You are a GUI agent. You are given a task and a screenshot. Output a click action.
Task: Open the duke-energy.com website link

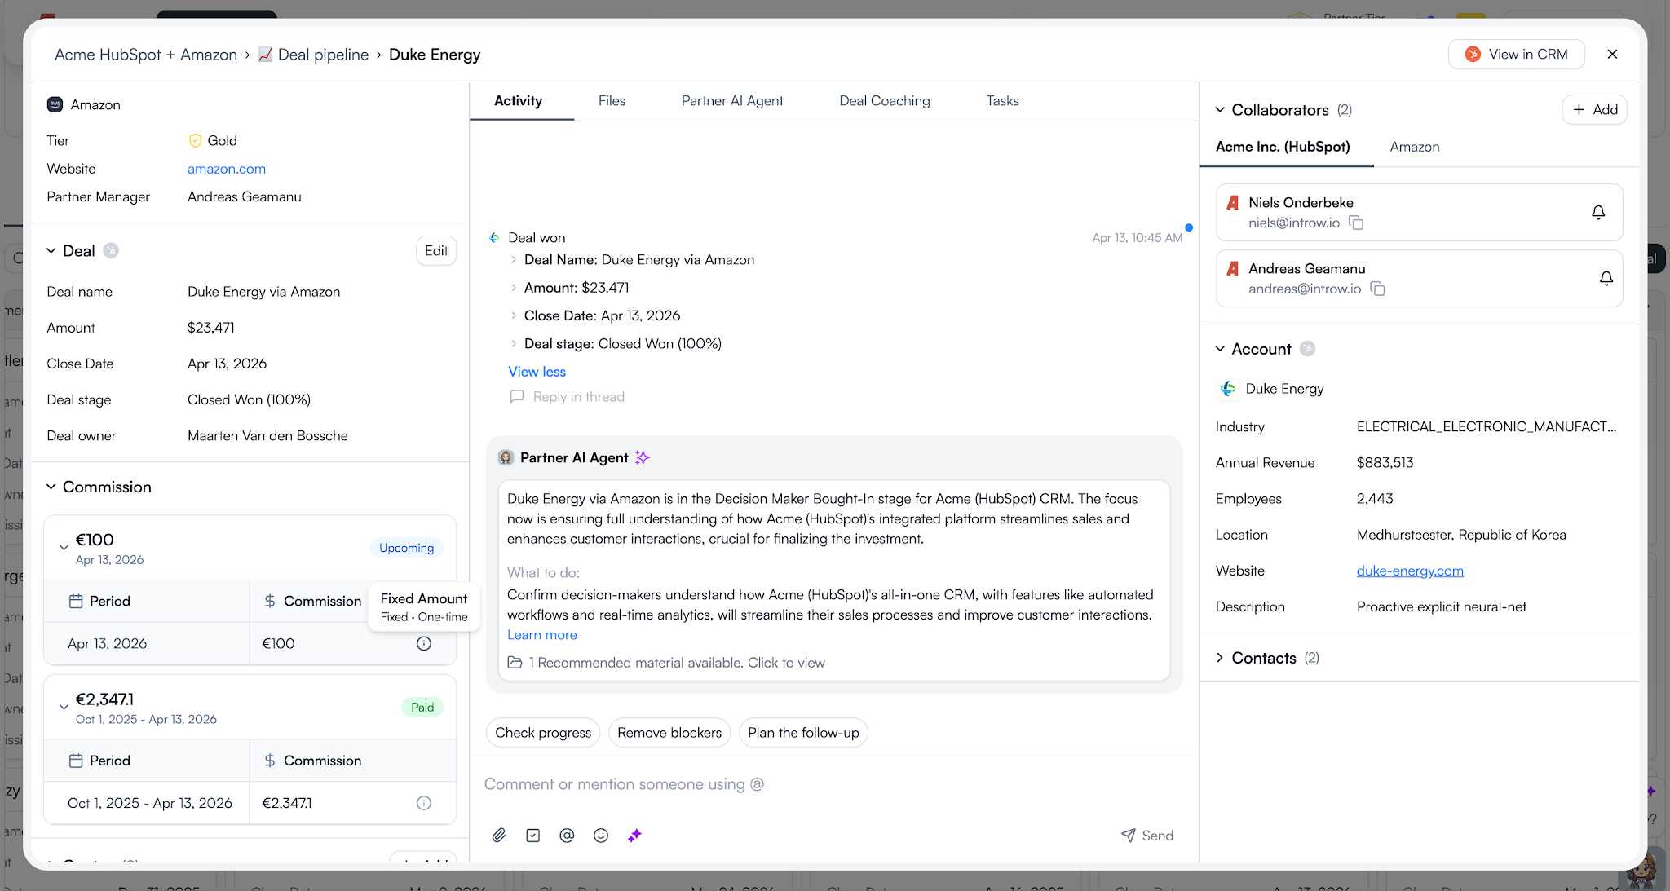pyautogui.click(x=1410, y=571)
